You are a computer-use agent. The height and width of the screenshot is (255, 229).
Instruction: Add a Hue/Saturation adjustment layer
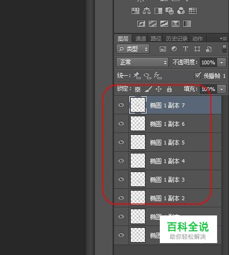point(135,11)
